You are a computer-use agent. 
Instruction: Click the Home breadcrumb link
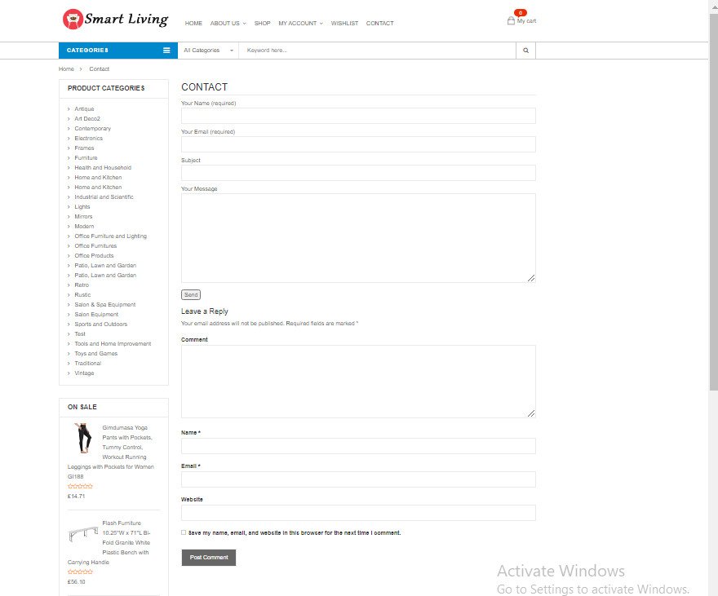tap(66, 69)
